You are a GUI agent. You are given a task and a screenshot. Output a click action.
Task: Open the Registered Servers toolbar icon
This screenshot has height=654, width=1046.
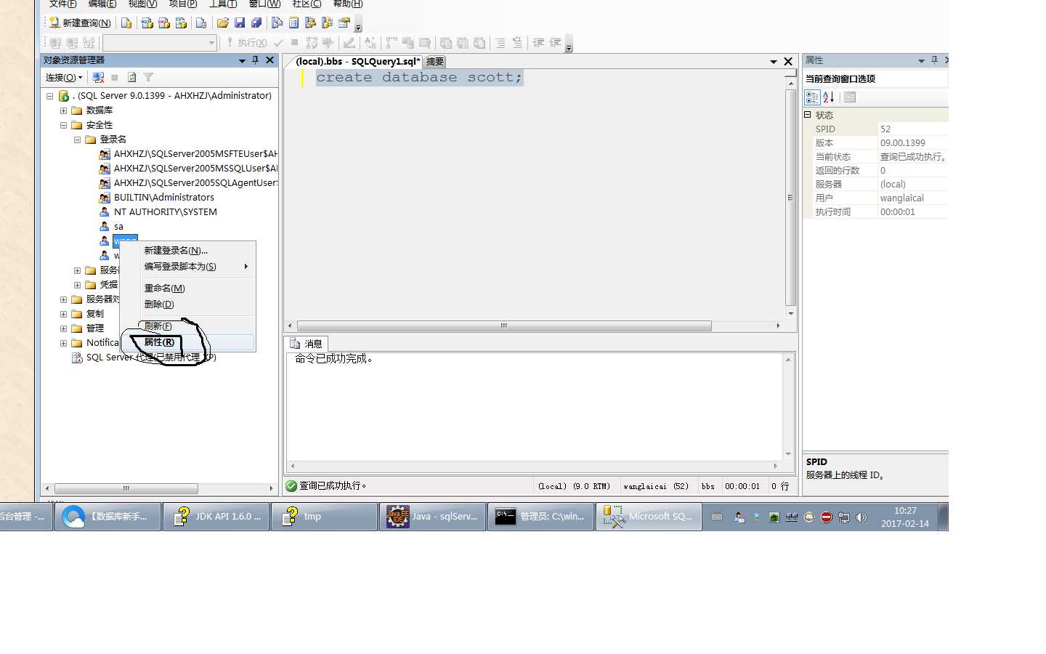click(x=277, y=23)
